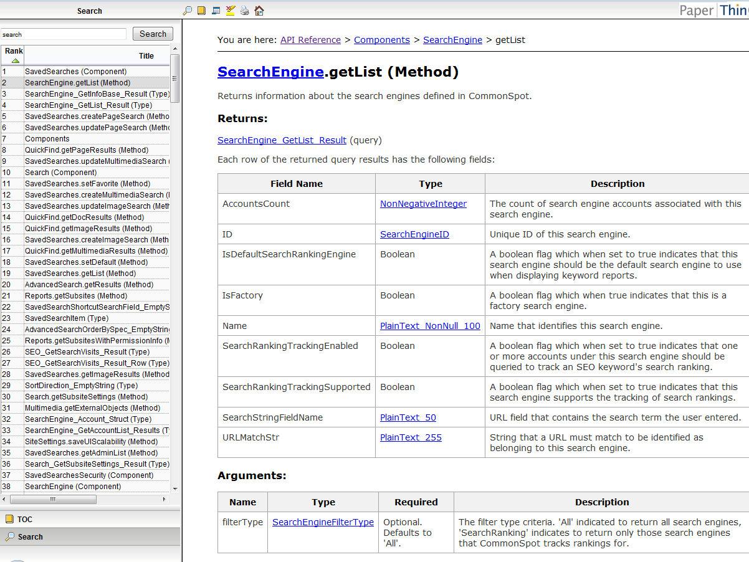Select result Multimedia.getExternalObjects (Method)
This screenshot has height=562, width=749.
pos(85,408)
